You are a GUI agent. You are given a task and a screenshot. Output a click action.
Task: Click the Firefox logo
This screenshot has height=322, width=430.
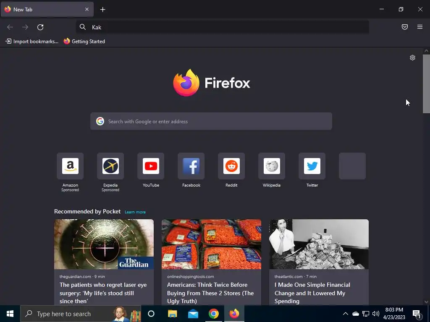212,83
